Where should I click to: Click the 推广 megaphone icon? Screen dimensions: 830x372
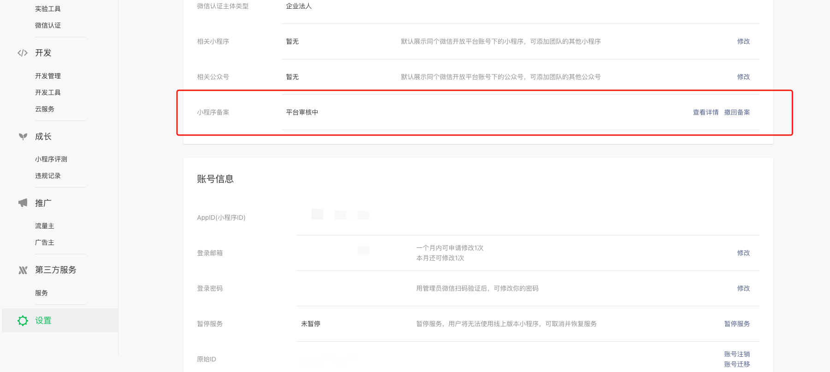pyautogui.click(x=23, y=203)
